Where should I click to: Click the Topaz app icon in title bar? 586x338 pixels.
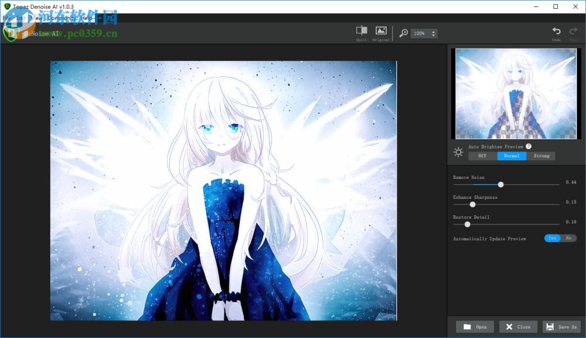[7, 6]
